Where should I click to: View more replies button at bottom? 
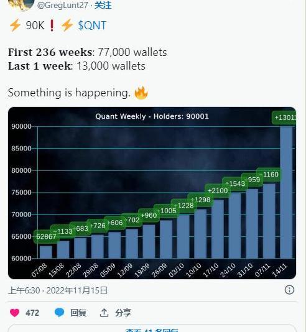click(x=152, y=328)
